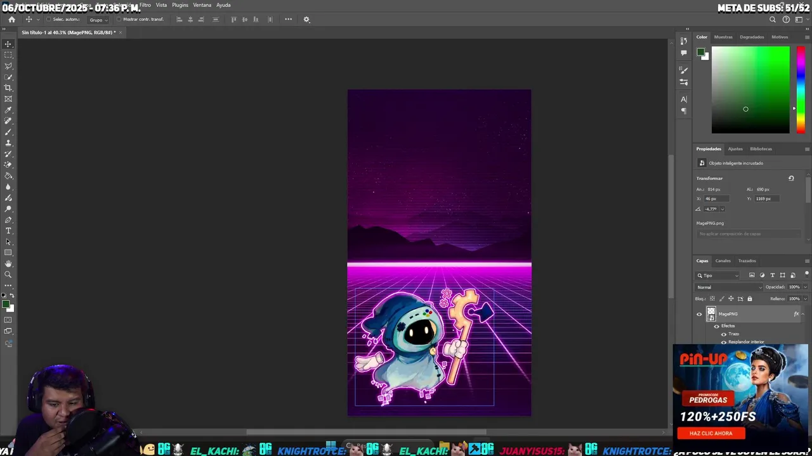Enable the Selec. autom. checkbox

coord(48,19)
